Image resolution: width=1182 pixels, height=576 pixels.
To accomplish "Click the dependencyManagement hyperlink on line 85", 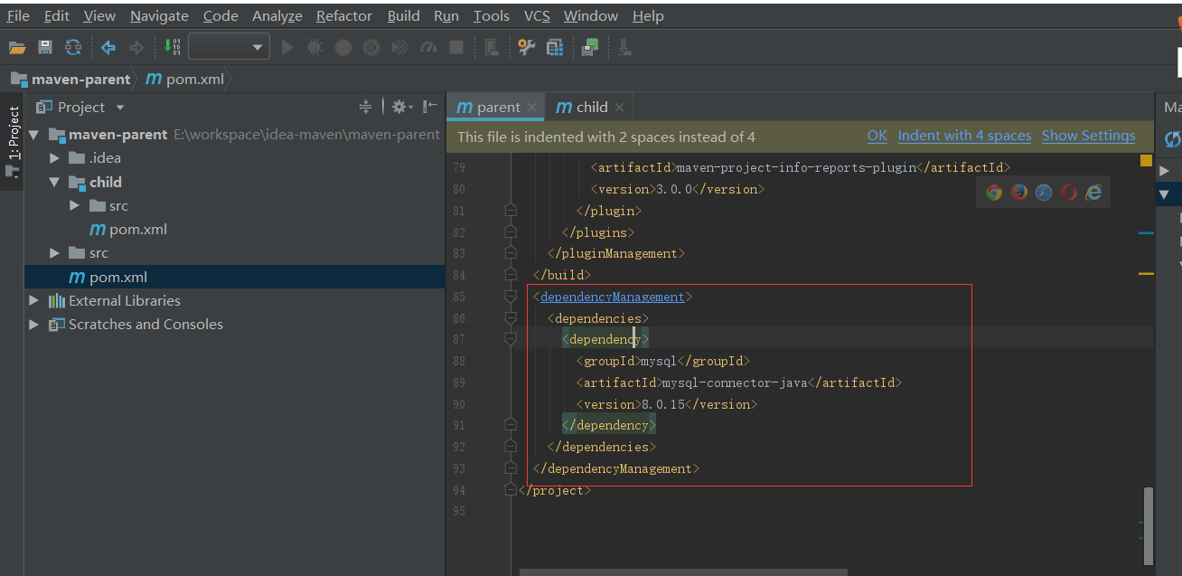I will (612, 297).
